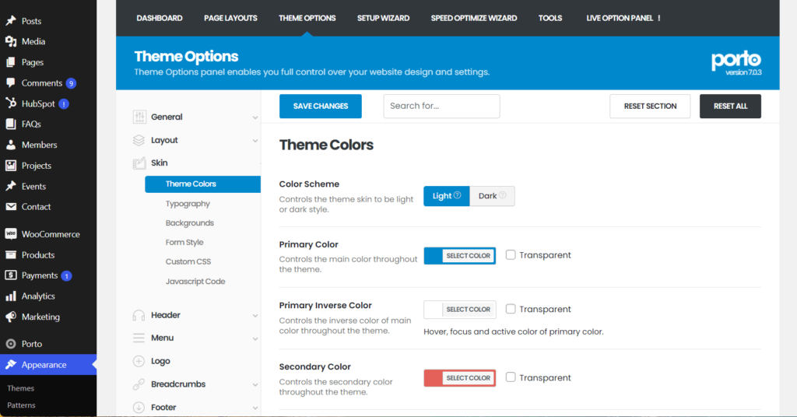Click the WooCommerce logo icon
The width and height of the screenshot is (797, 417).
pos(11,234)
